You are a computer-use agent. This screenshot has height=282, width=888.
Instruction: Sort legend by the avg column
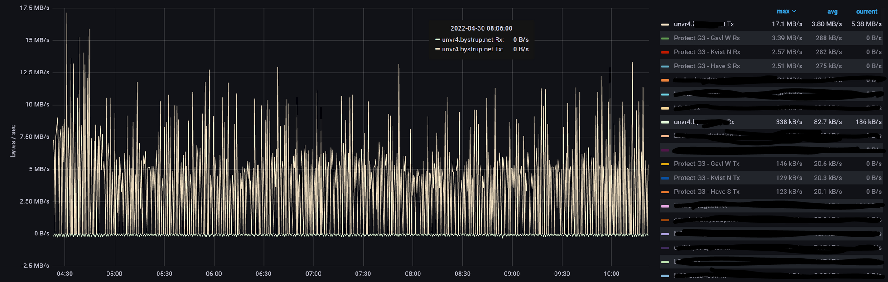832,12
